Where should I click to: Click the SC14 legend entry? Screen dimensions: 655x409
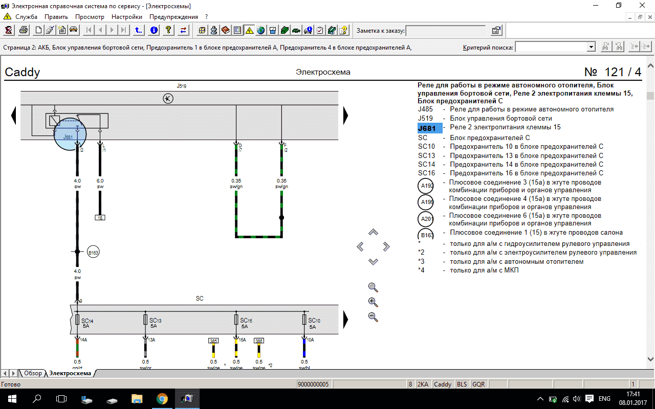[x=511, y=164]
